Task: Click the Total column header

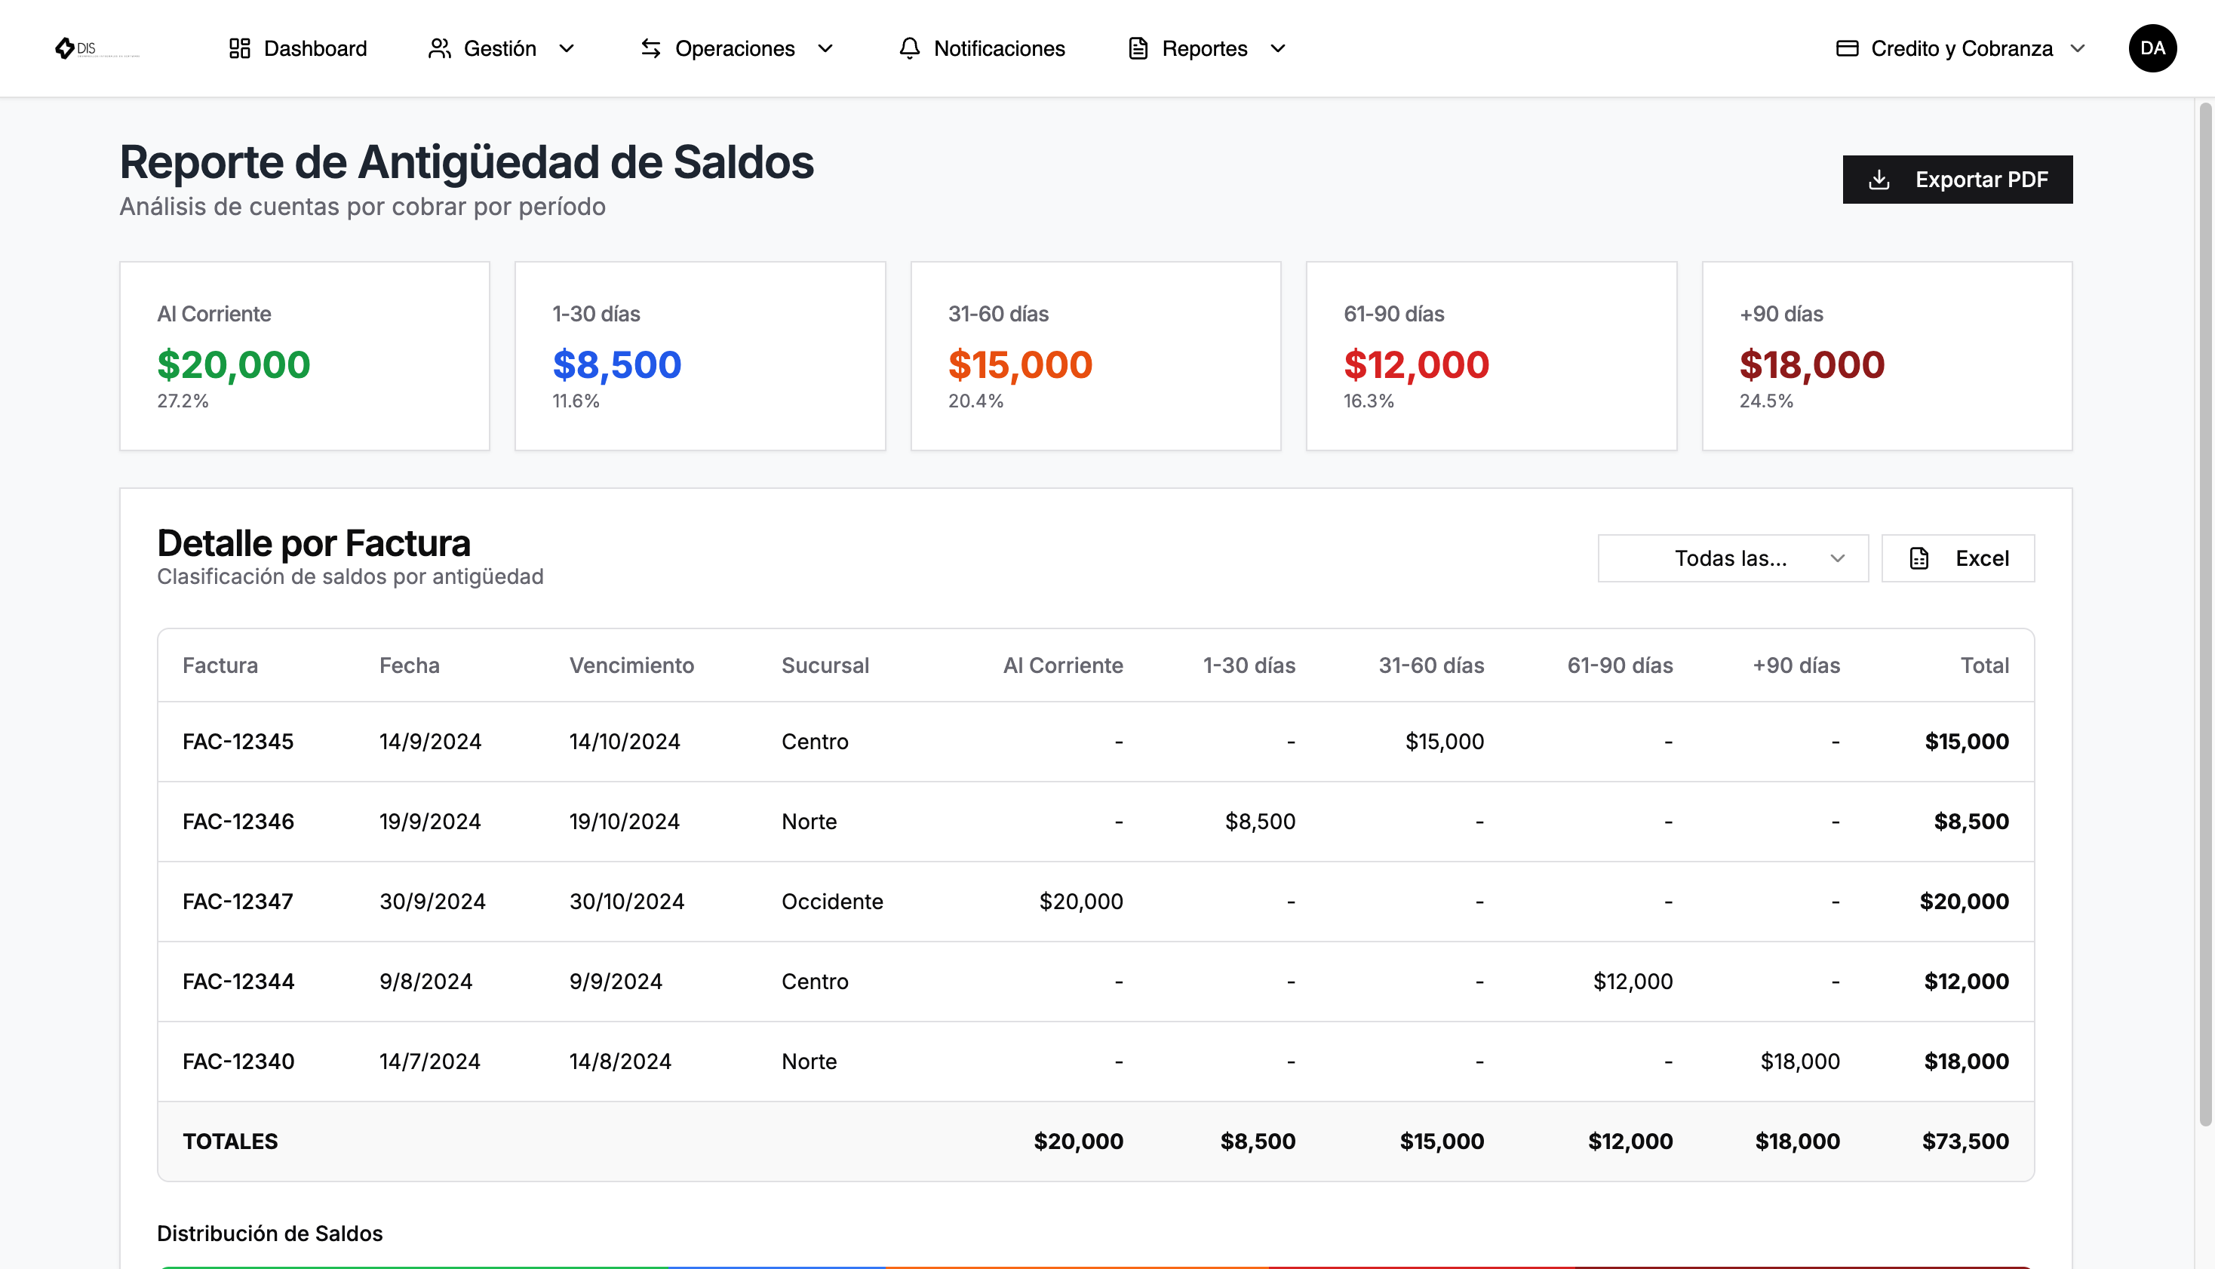Action: [x=1984, y=665]
